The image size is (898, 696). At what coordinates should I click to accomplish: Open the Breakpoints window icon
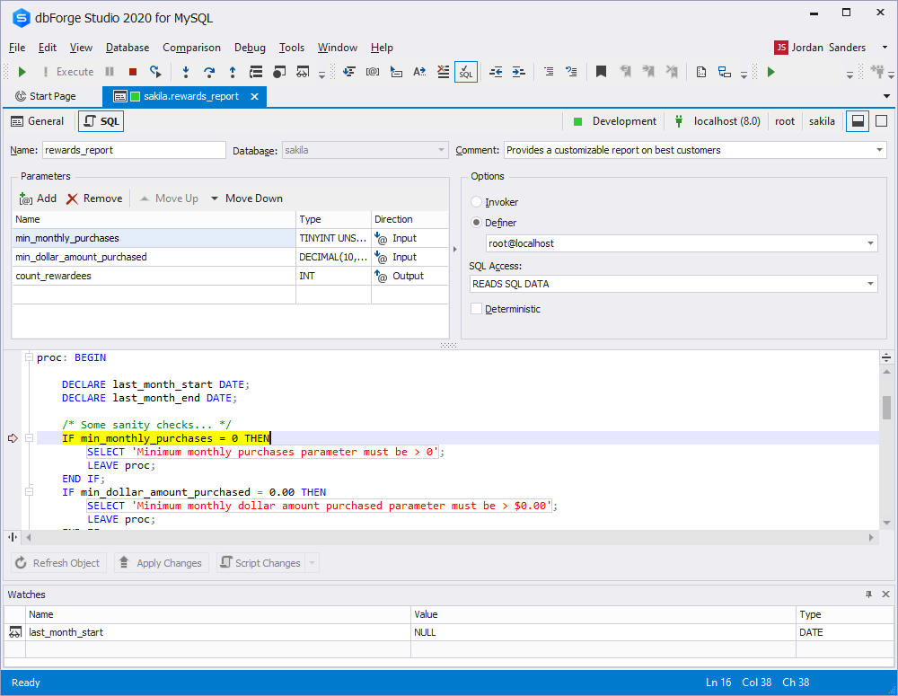(279, 72)
